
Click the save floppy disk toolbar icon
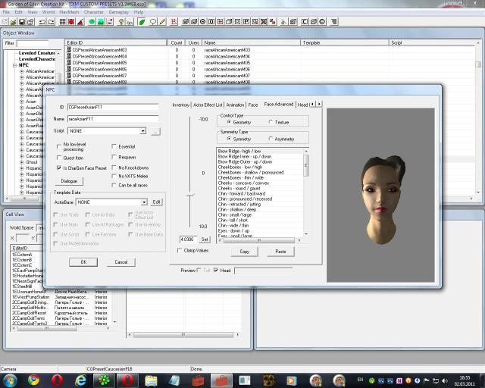[x=22, y=22]
